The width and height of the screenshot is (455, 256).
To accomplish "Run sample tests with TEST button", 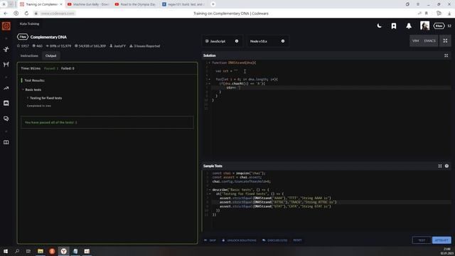I will coord(422,240).
